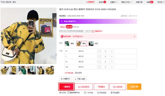The height and width of the screenshot is (96, 165).
Task: Increase quantity for size 2XL
Action: [112, 67]
